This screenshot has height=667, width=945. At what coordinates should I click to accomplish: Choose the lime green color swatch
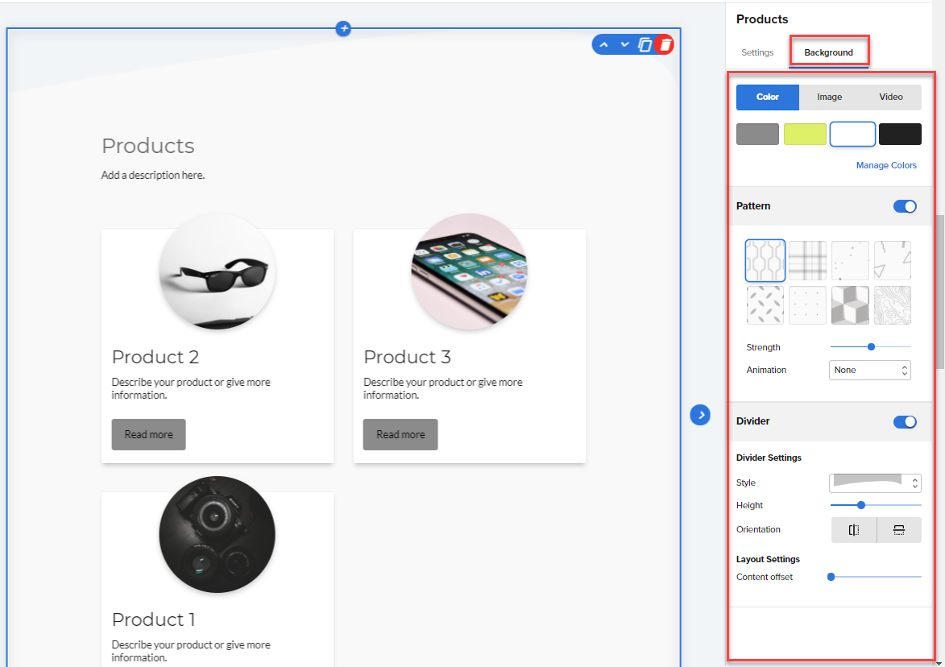(805, 134)
